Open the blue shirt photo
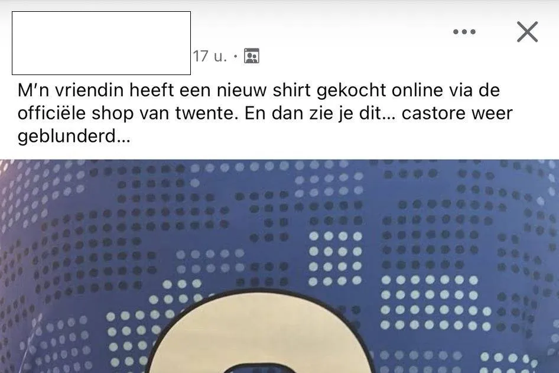 pos(279,266)
